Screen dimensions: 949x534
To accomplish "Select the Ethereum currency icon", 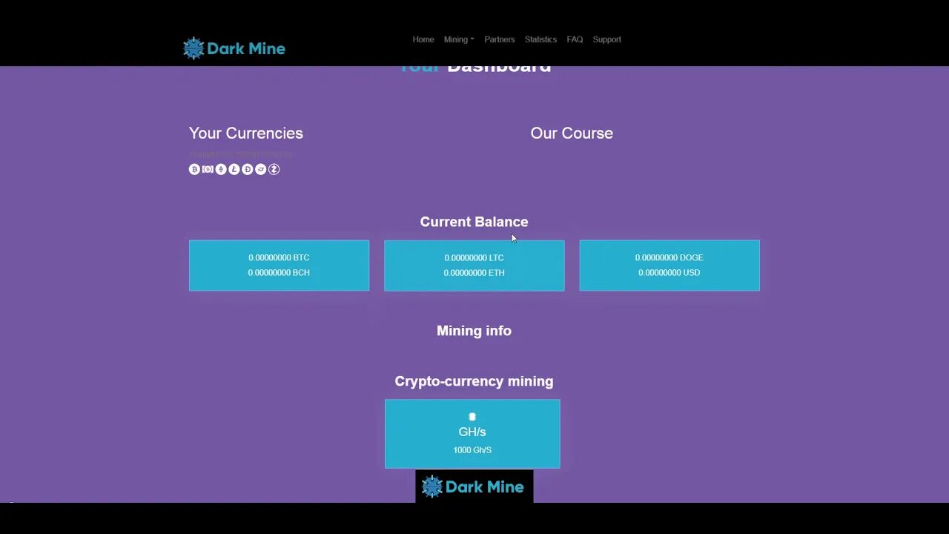I will click(221, 169).
